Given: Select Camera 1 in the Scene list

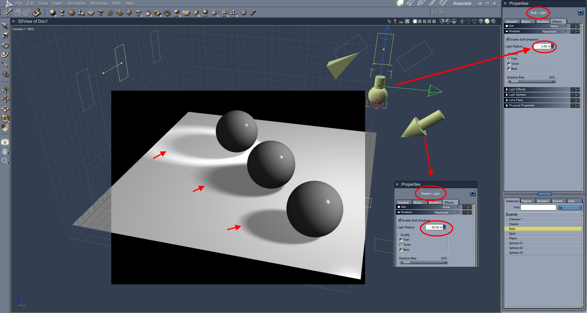Looking at the screenshot, I should pyautogui.click(x=543, y=219).
